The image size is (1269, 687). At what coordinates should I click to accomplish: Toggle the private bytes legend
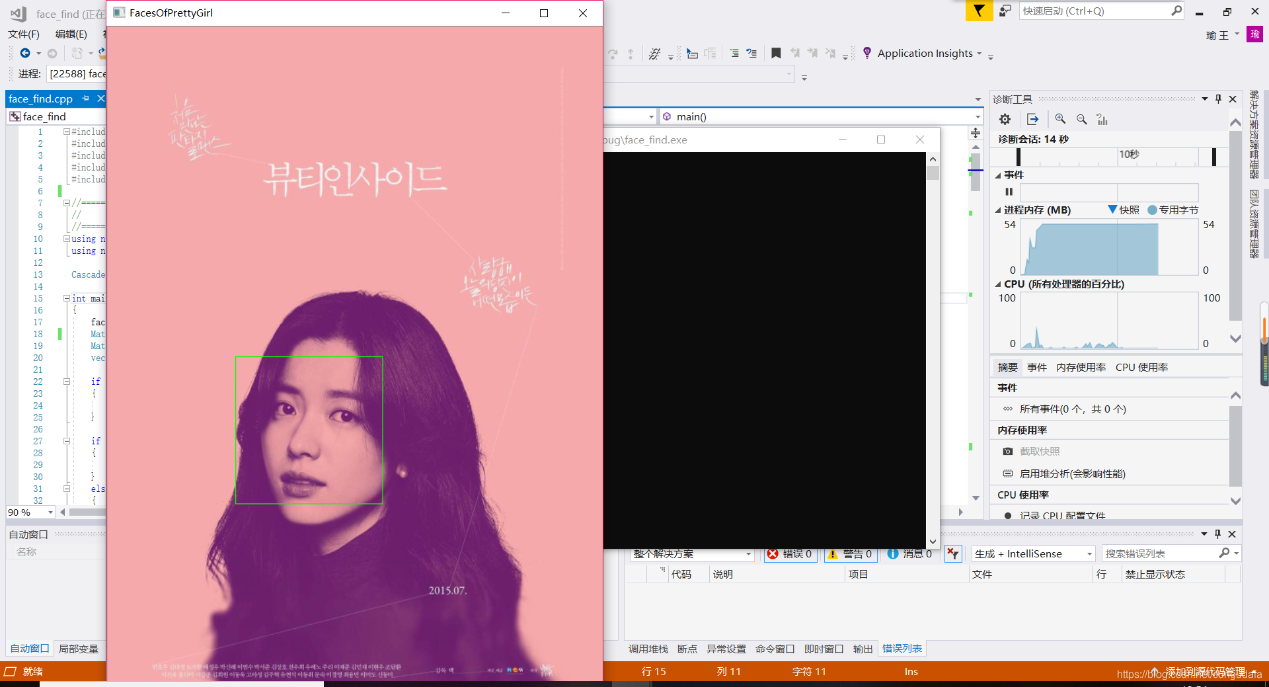1152,210
